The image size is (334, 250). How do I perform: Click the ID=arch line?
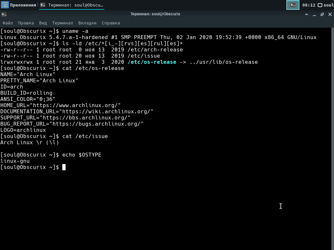pyautogui.click(x=11, y=87)
